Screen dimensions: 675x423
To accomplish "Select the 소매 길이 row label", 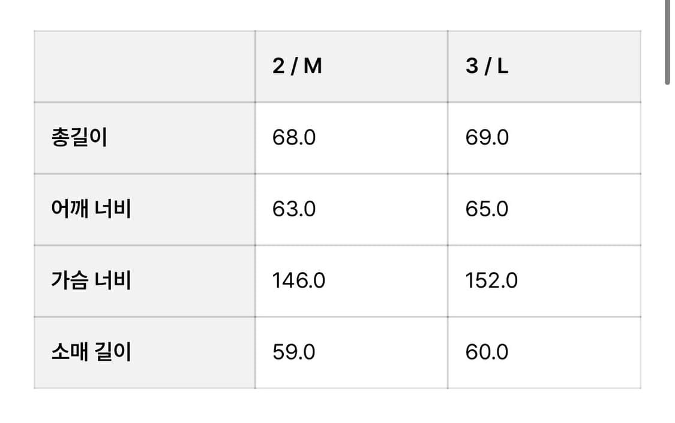I will click(91, 352).
